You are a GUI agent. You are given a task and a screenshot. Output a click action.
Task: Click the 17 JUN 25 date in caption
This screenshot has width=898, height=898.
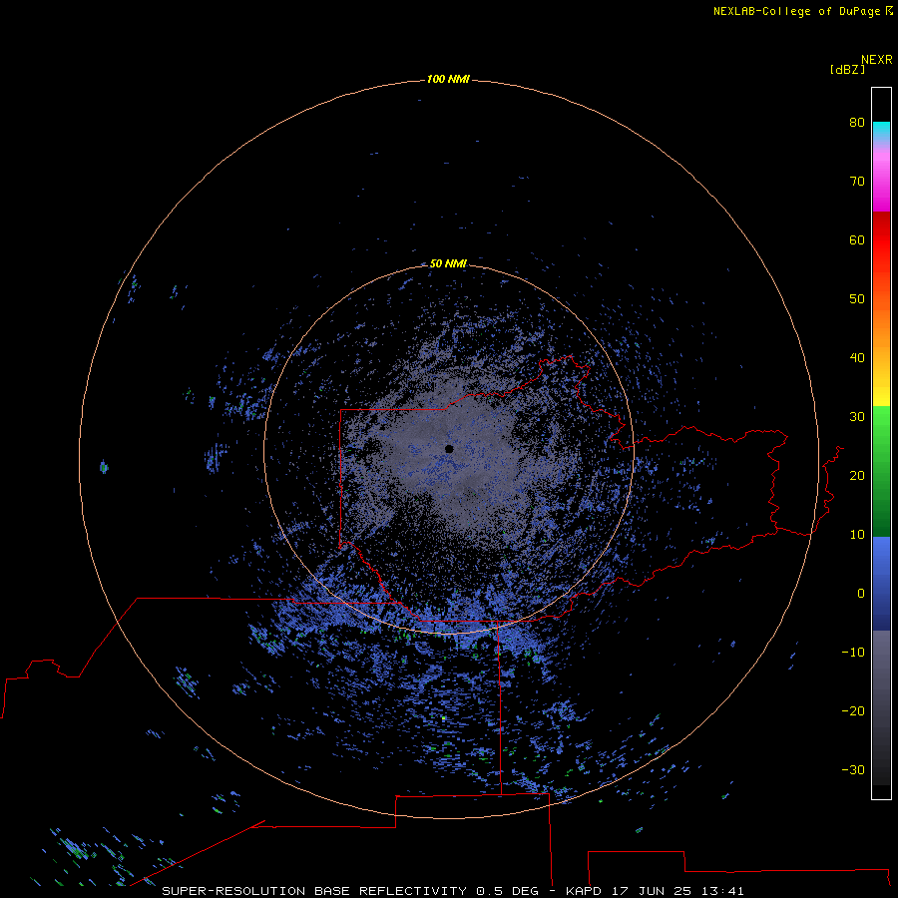pyautogui.click(x=652, y=891)
